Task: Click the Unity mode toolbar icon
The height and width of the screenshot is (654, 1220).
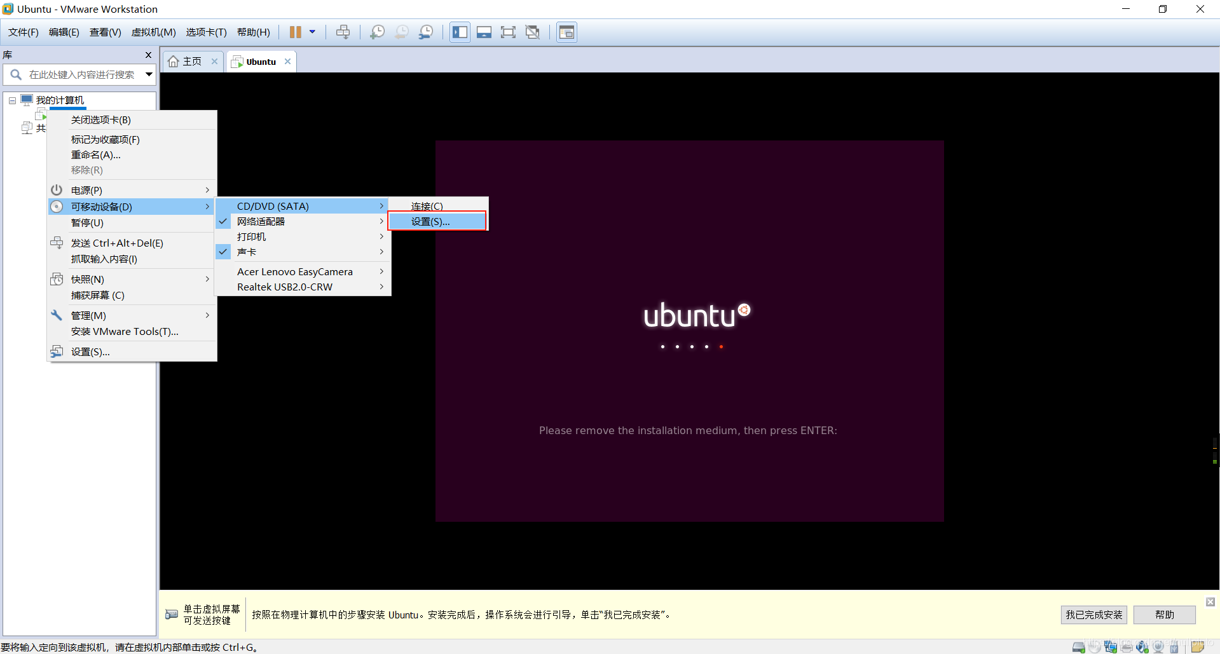Action: tap(533, 32)
